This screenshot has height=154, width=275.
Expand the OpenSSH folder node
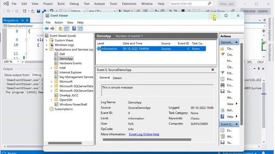click(x=52, y=100)
